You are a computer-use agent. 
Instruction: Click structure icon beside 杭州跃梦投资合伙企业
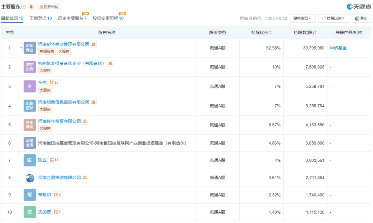coord(110,63)
